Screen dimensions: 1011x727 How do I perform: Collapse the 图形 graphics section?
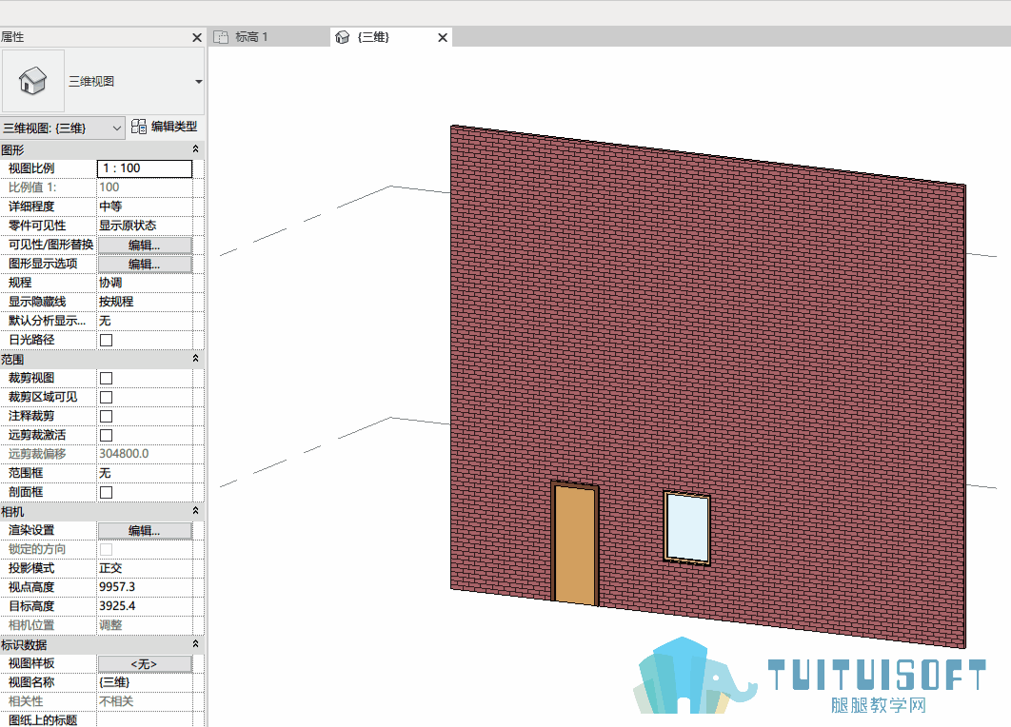tap(196, 149)
